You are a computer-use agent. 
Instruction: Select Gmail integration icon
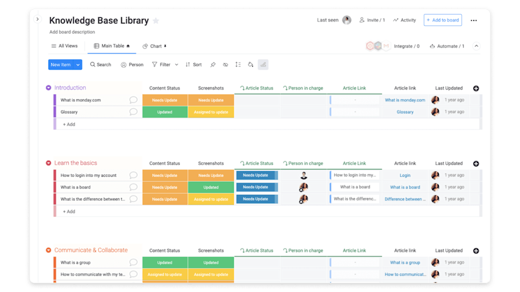coord(386,46)
